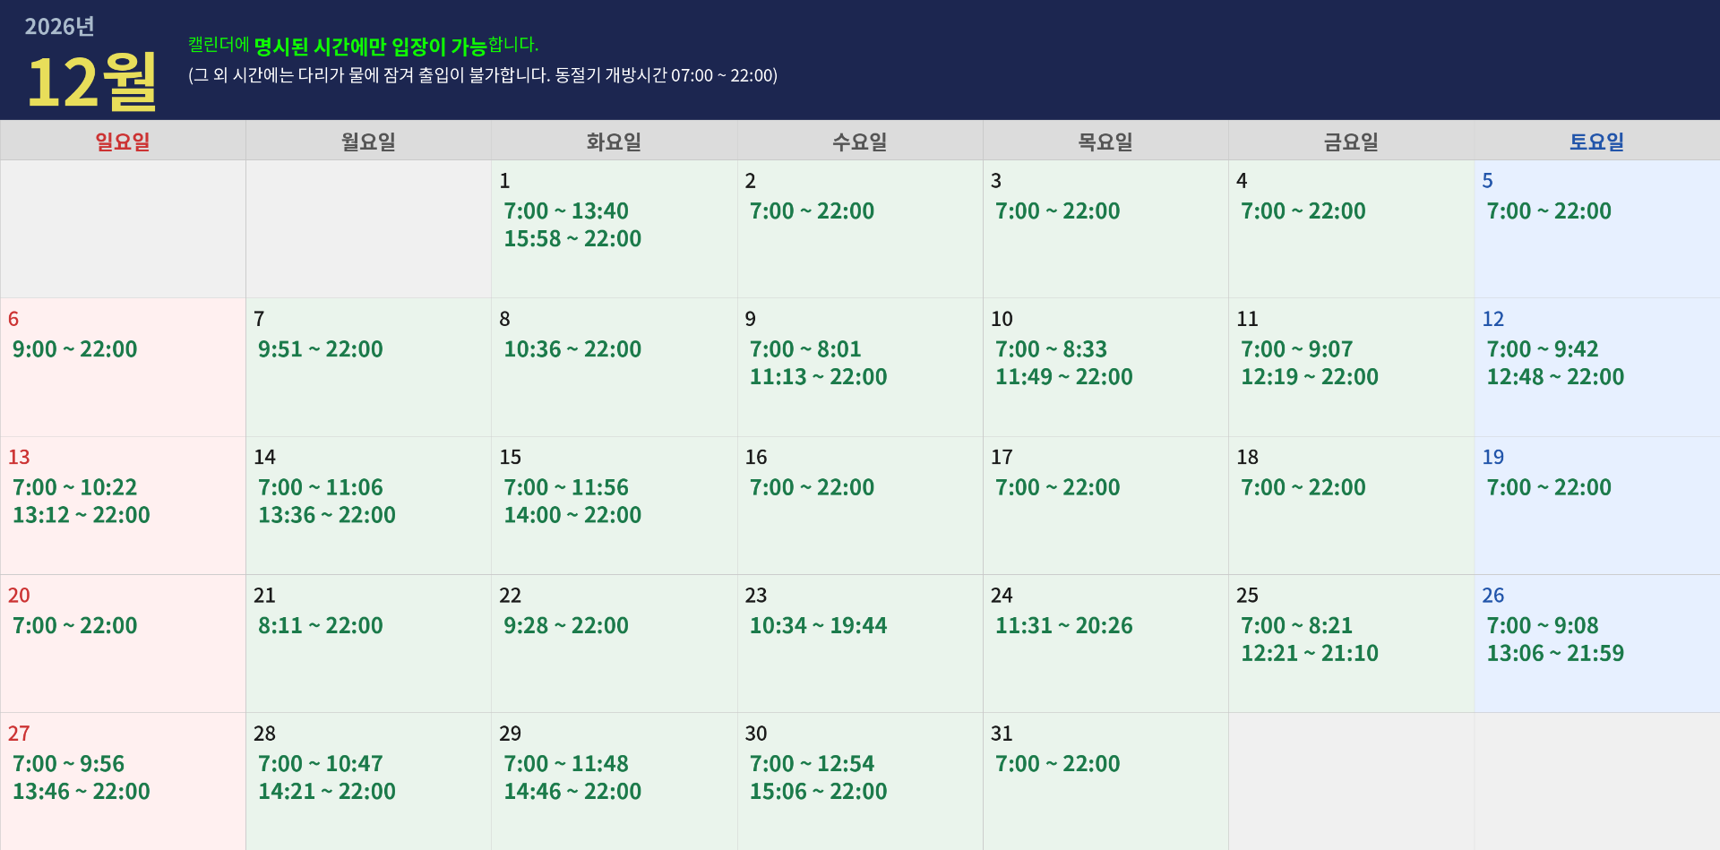Click the 12월 month title
This screenshot has height=850, width=1720.
point(92,82)
